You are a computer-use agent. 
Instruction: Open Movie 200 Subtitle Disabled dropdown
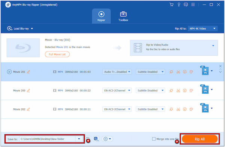tap(150, 90)
